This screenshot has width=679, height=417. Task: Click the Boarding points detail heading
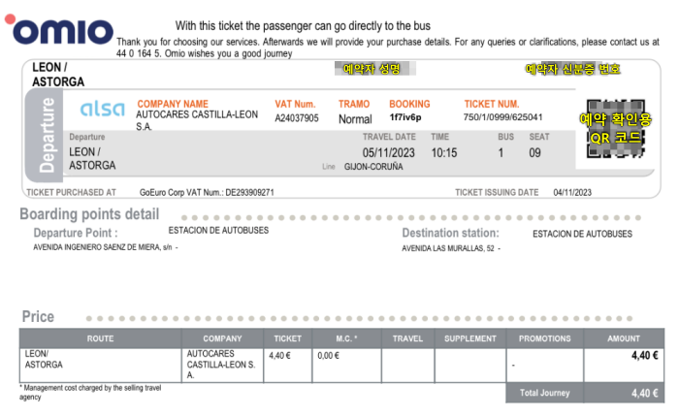tap(89, 214)
